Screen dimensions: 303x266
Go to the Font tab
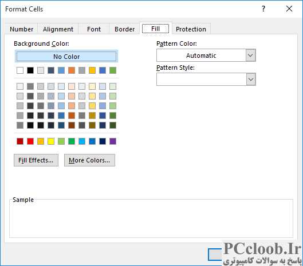click(94, 29)
